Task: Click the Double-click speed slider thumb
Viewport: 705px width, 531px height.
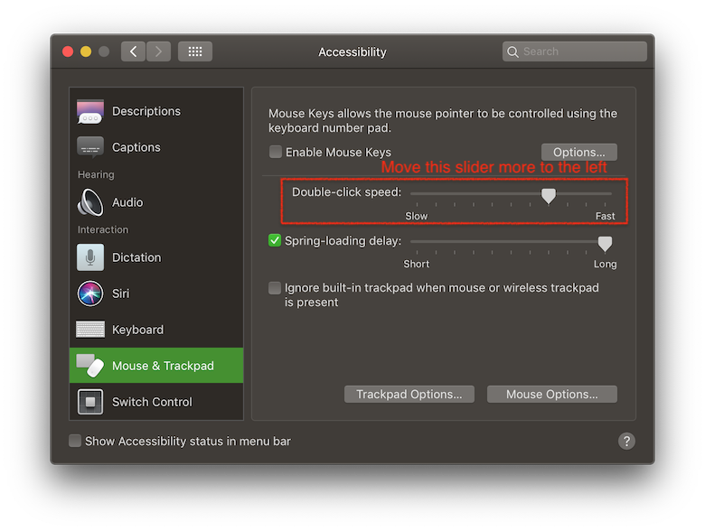Action: [x=548, y=196]
